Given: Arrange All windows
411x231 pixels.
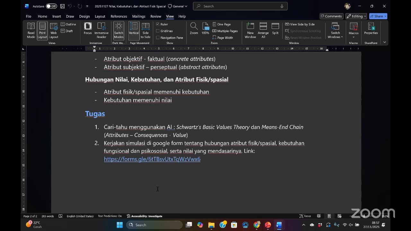Looking at the screenshot, I should pos(263,30).
